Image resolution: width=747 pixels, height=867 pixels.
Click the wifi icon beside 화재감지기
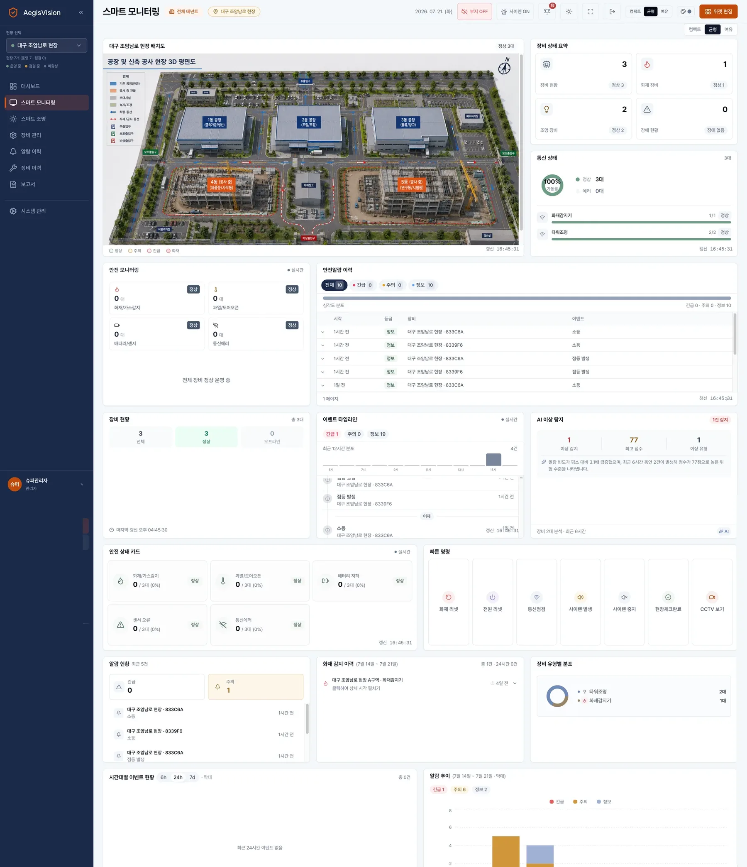542,217
